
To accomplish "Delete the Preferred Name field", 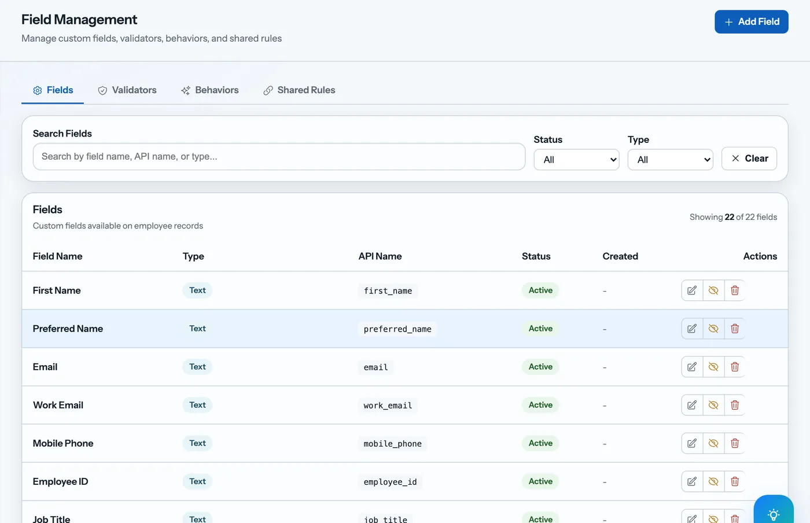I will 735,329.
